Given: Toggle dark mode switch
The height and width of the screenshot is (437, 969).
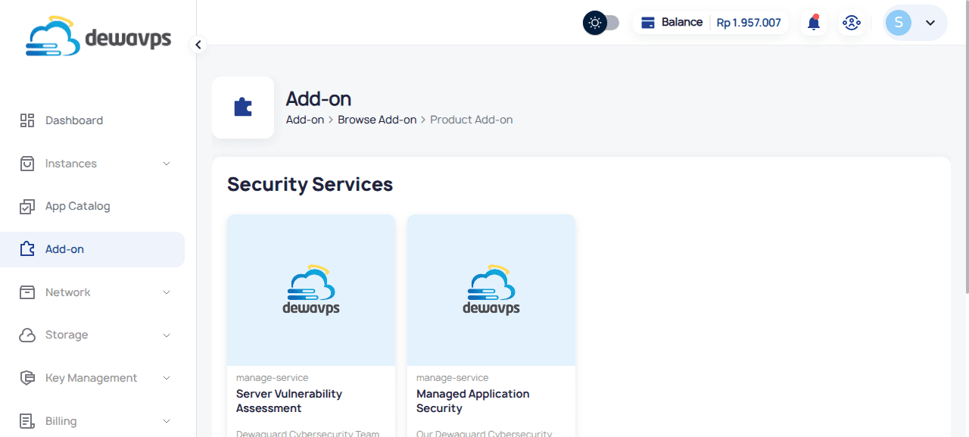Looking at the screenshot, I should point(600,23).
